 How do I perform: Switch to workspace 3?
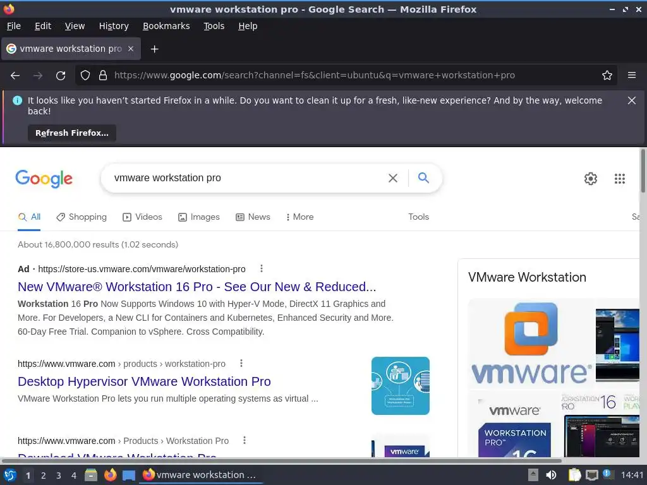[59, 476]
